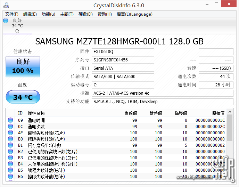Click the status orb for row B5
The height and width of the screenshot is (187, 239).
10,170
